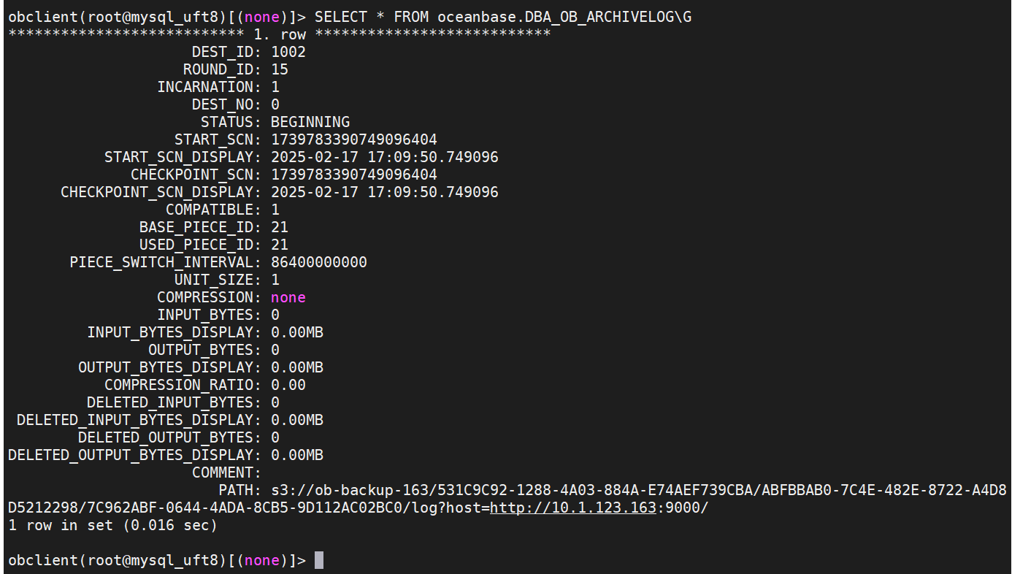
Task: Click the ROUND_ID value 15
Action: [280, 69]
